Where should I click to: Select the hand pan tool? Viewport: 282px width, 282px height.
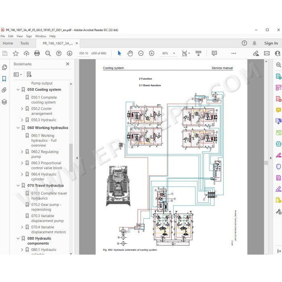(x=130, y=53)
